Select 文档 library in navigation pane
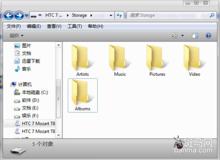Screen dimensions: 220x160 tap(23, 53)
